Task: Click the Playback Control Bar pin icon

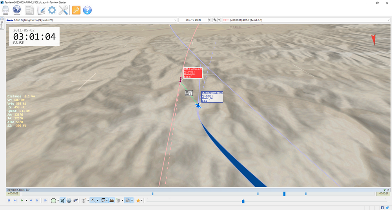Action: [x=385, y=190]
